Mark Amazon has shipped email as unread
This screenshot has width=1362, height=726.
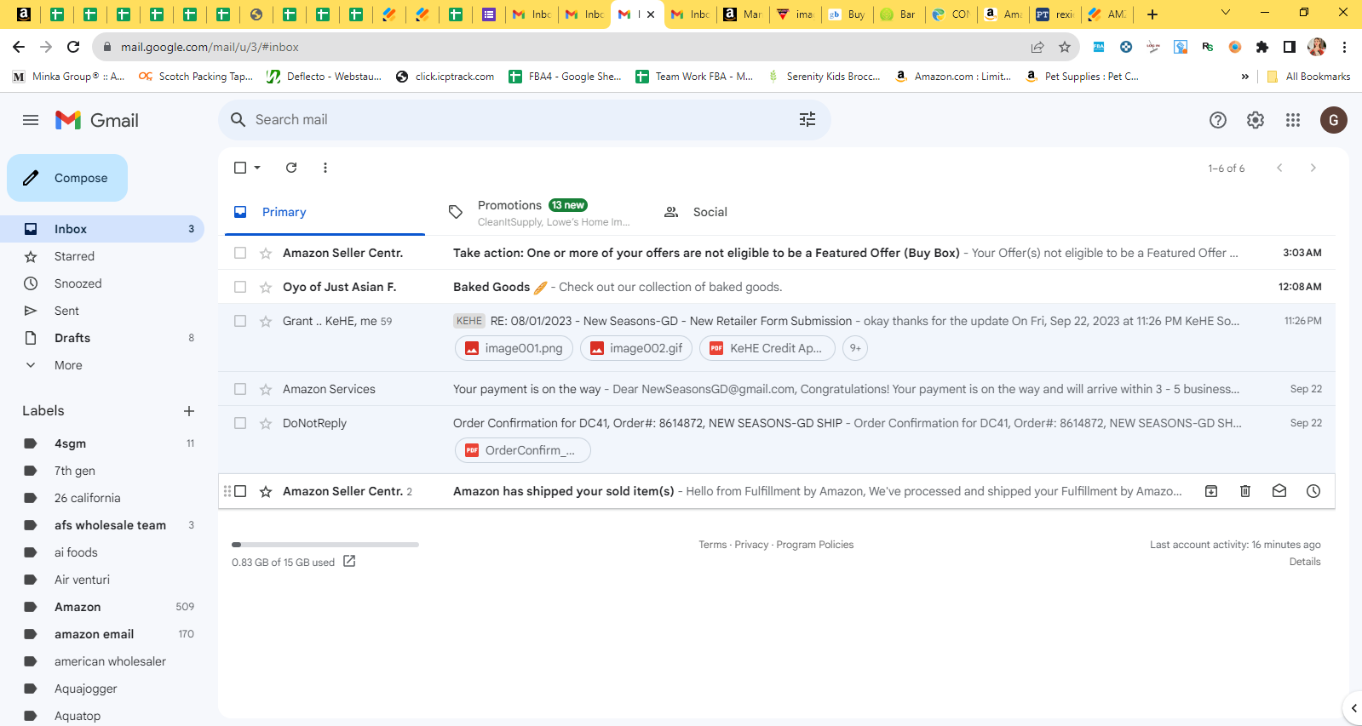pyautogui.click(x=1279, y=491)
